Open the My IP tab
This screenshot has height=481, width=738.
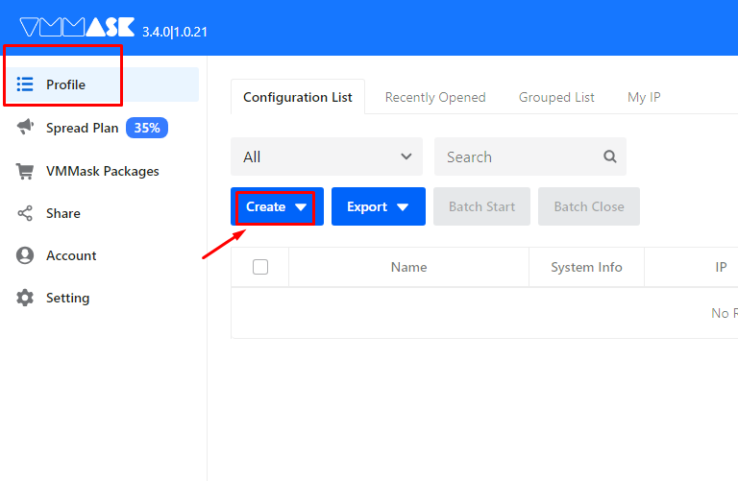[x=644, y=97]
